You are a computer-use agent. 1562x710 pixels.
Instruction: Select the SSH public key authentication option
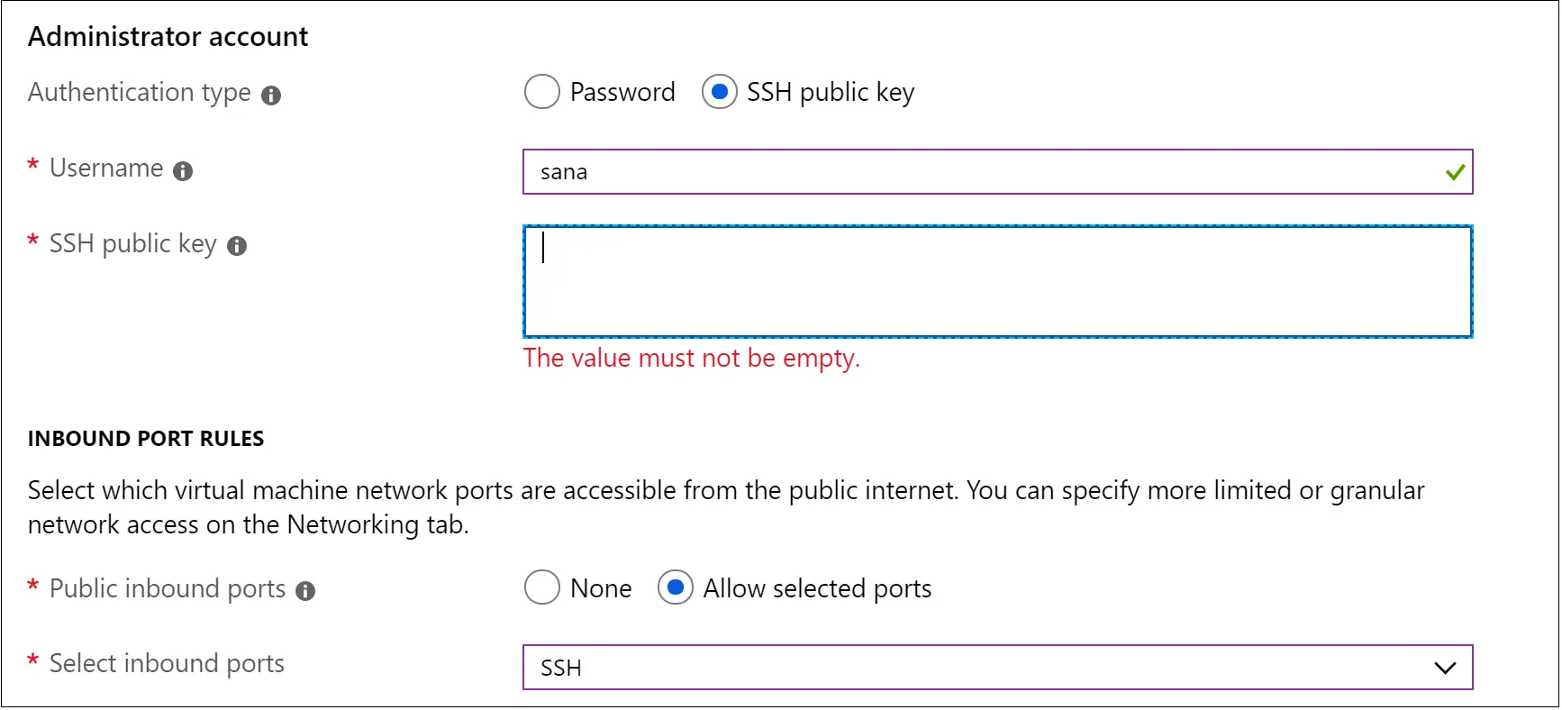[x=719, y=92]
